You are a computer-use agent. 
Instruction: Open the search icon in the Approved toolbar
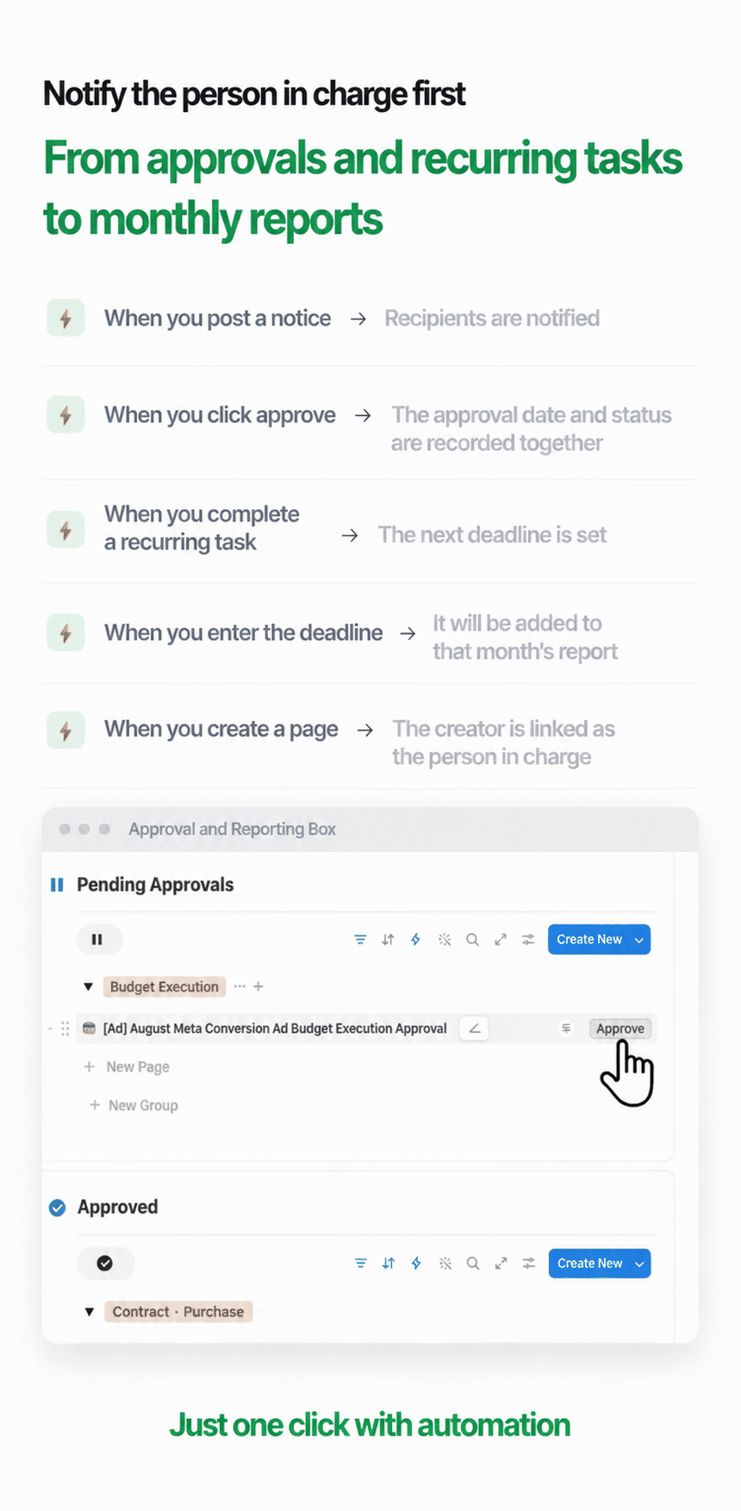pyautogui.click(x=473, y=1263)
